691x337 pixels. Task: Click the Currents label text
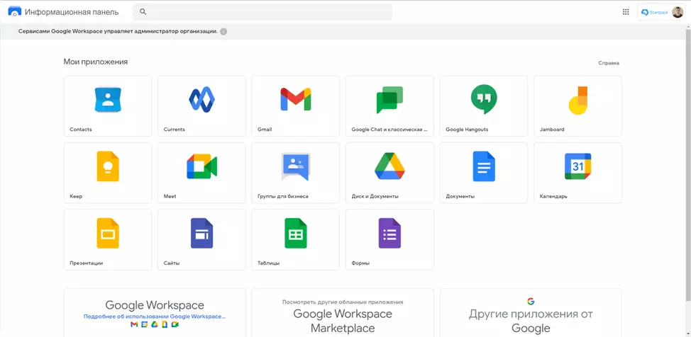click(174, 130)
